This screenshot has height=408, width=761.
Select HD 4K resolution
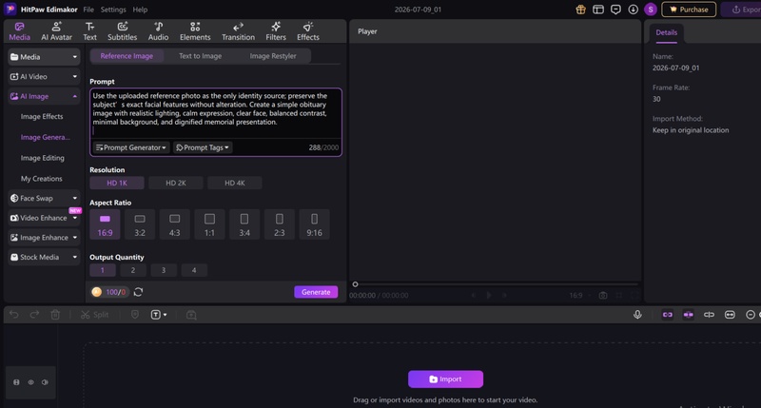[234, 183]
